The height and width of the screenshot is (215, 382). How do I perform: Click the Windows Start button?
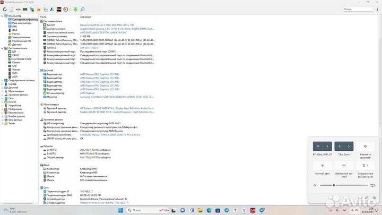pyautogui.click(x=120, y=210)
